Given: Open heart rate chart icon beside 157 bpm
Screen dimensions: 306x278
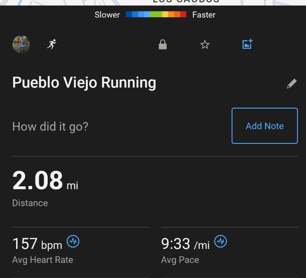Looking at the screenshot, I should 73,241.
